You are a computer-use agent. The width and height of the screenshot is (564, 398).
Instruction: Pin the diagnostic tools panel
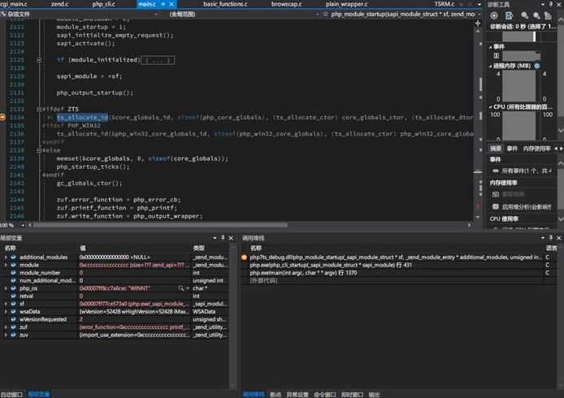coord(551,4)
